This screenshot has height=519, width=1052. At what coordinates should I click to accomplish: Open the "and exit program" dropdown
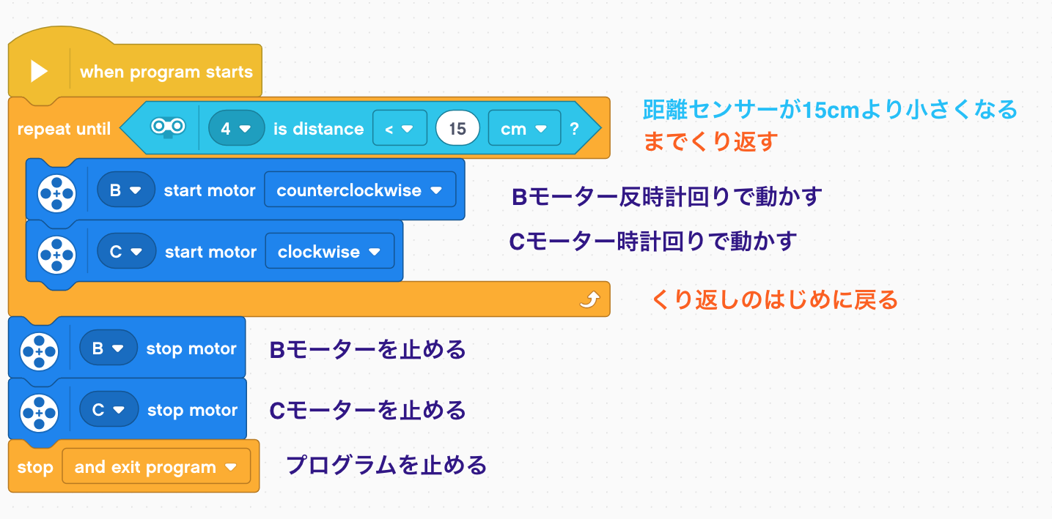pyautogui.click(x=155, y=467)
